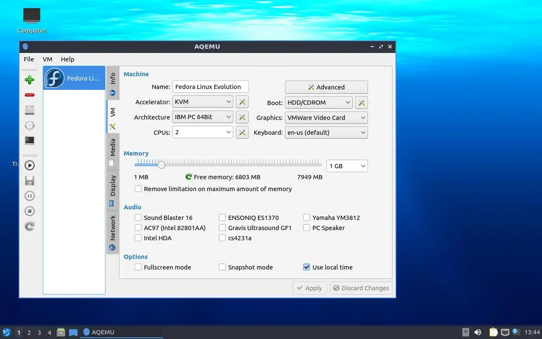Click the clock snapshot manager icon
542x339 pixels.
30,125
